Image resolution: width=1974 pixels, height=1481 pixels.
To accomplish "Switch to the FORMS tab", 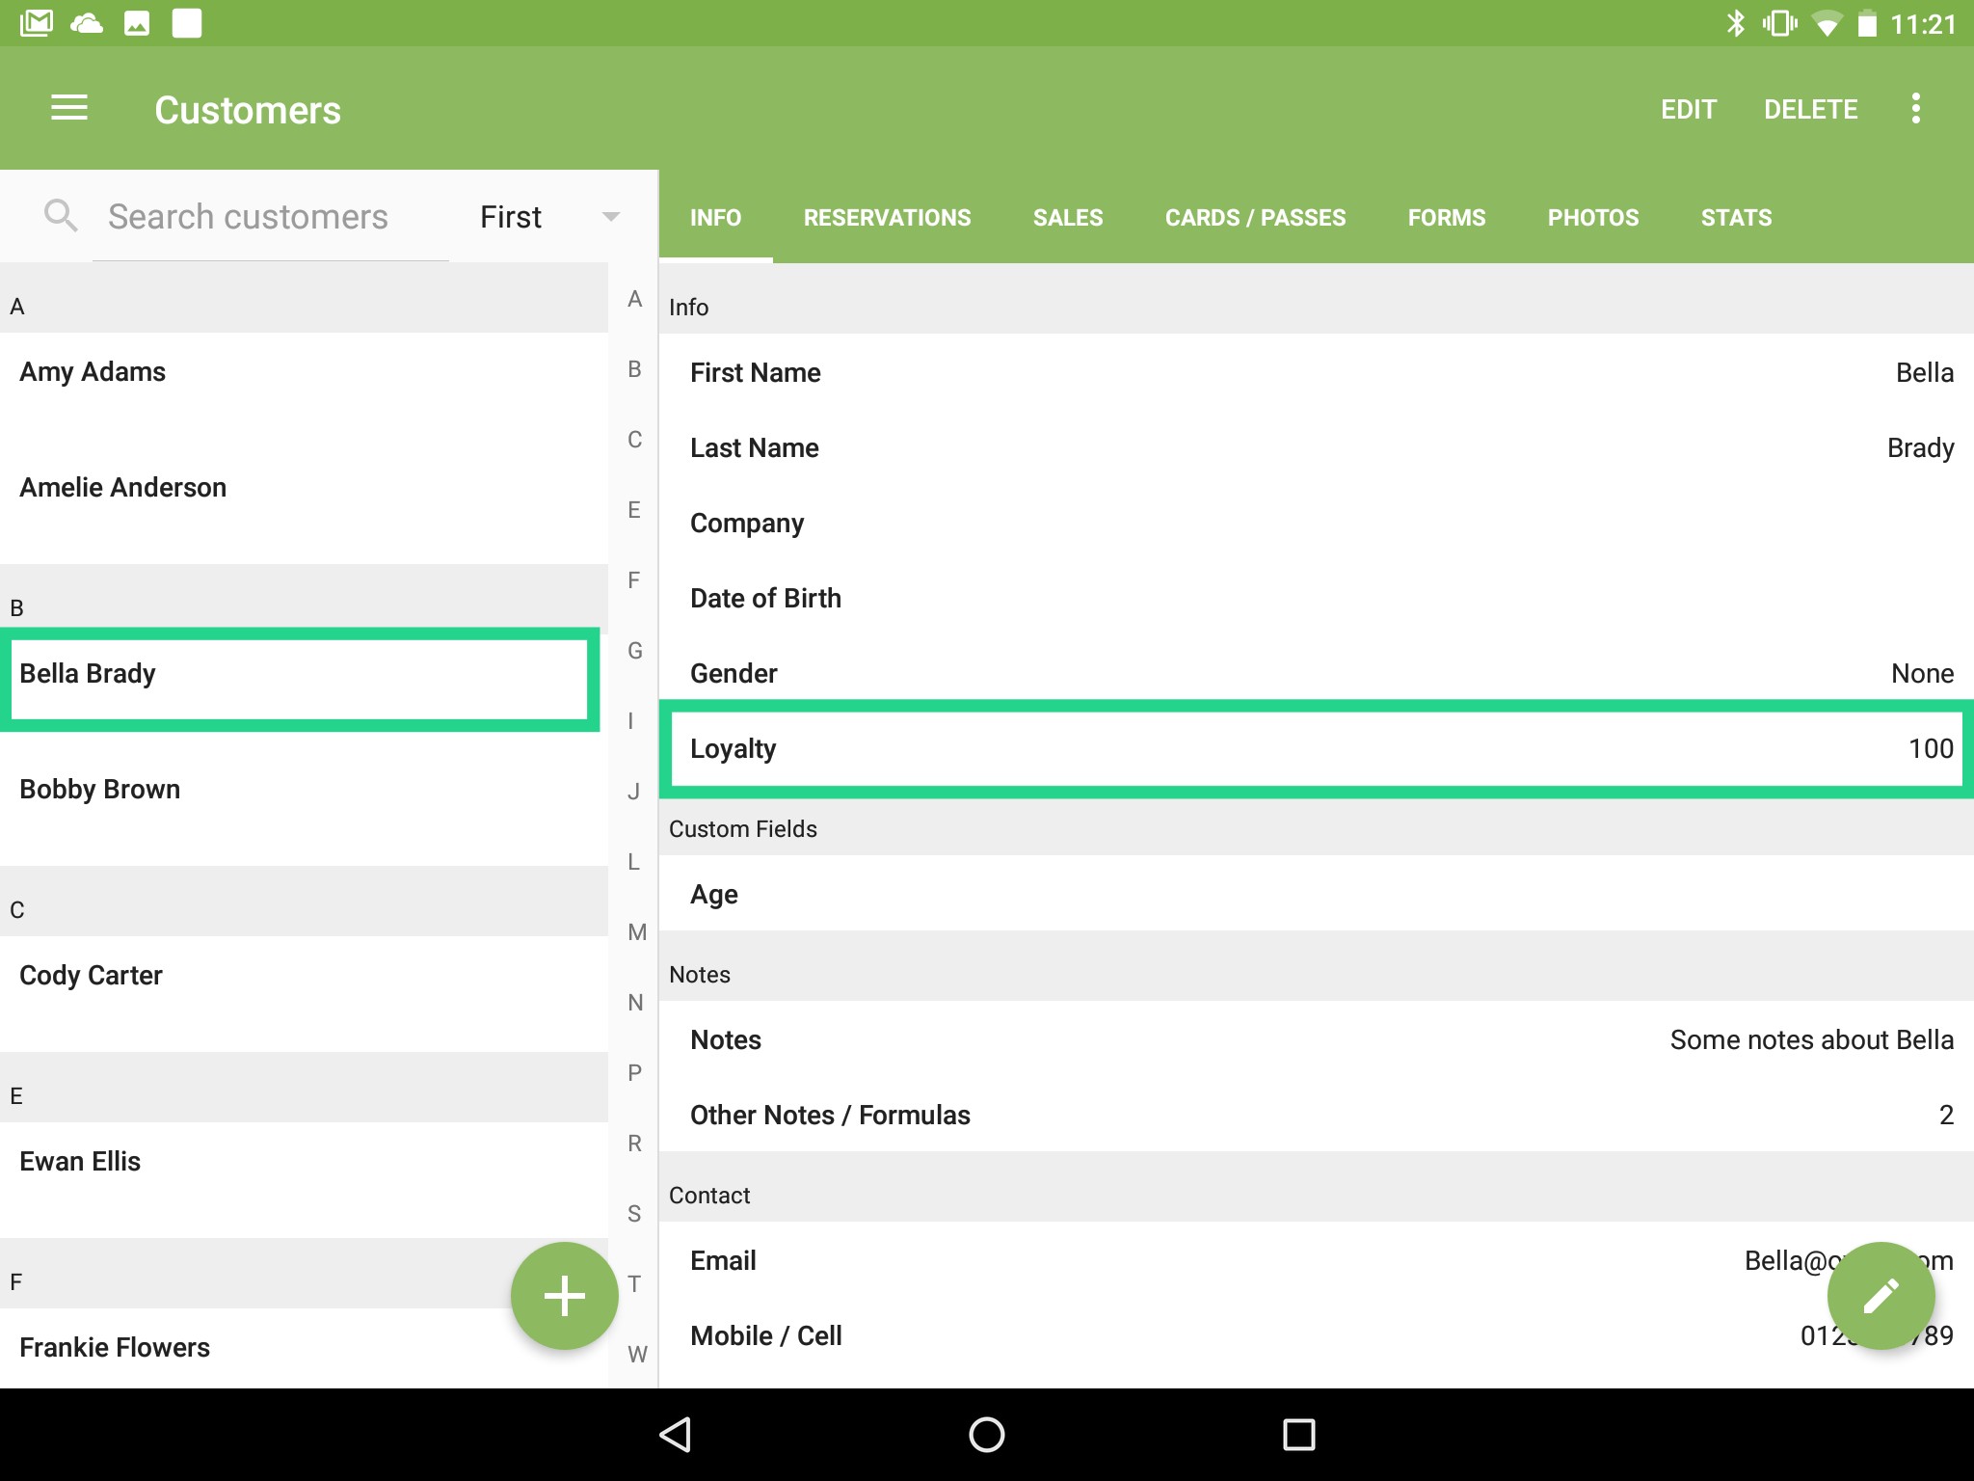I will point(1446,218).
